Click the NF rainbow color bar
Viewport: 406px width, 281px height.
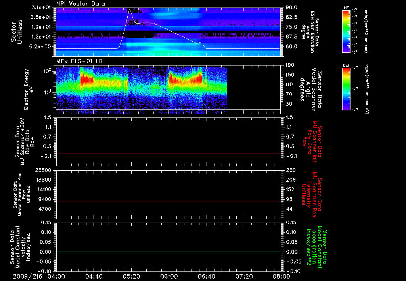coord(346,31)
